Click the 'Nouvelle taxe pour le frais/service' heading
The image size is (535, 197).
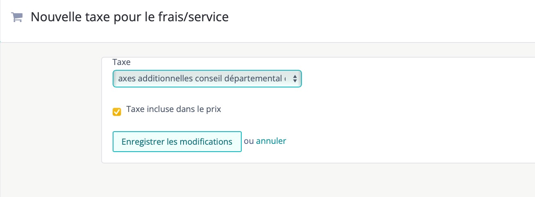(x=129, y=17)
